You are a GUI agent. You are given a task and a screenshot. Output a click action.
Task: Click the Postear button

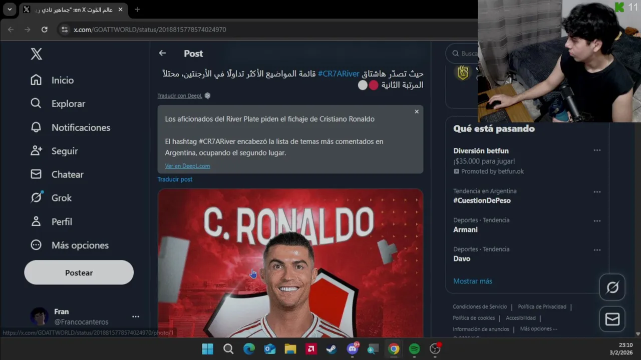(x=79, y=272)
